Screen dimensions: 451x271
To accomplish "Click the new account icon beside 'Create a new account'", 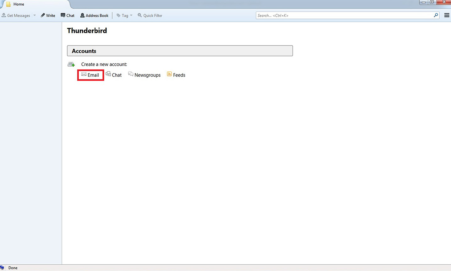I will coord(71,64).
